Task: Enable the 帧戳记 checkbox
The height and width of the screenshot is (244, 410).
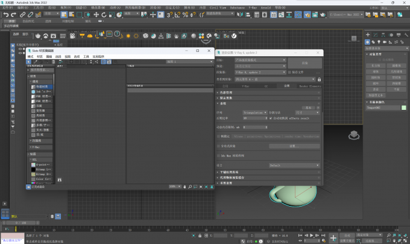Action: [218, 136]
